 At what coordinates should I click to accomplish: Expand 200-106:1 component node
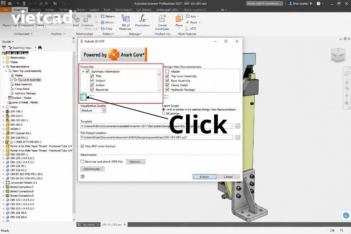click(4, 112)
